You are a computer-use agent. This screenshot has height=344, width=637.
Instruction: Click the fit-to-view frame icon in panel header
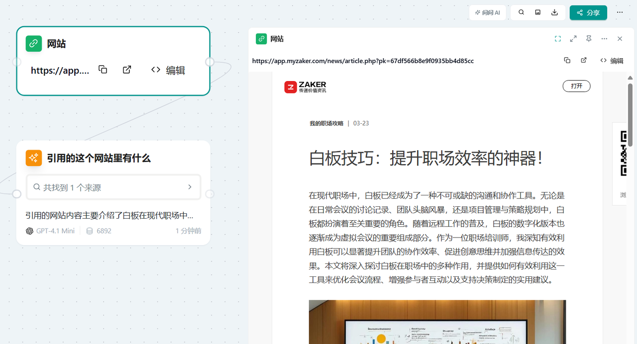558,39
